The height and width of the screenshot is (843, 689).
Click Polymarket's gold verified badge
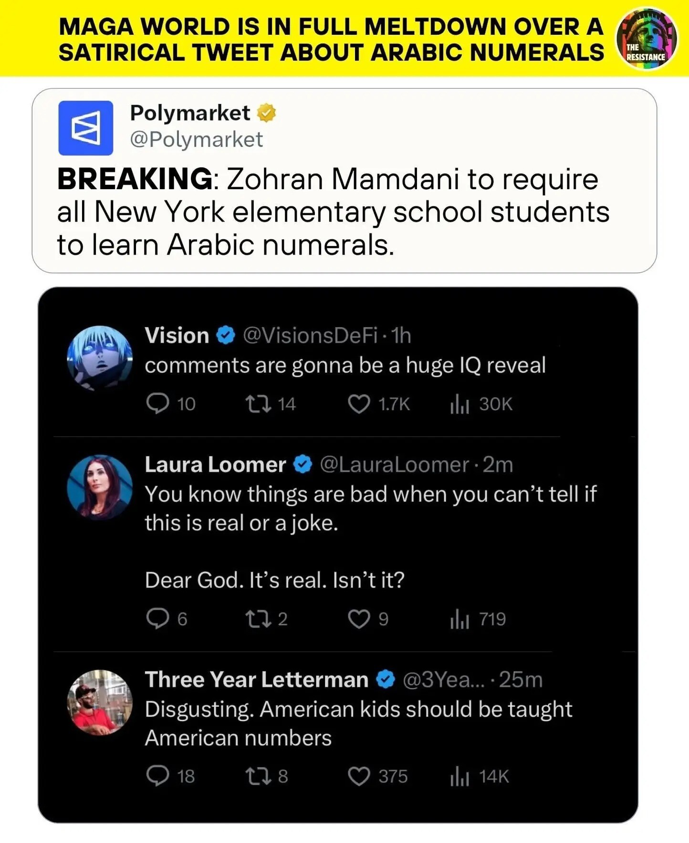(266, 113)
